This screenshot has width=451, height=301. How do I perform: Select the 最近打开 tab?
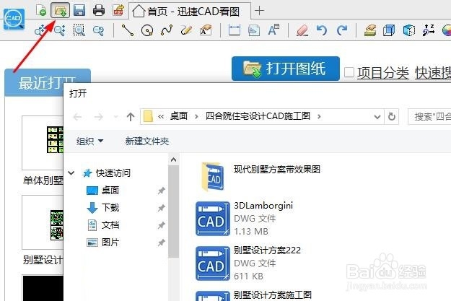pos(48,82)
